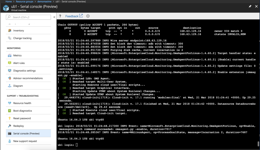Pin the ub1 blade to dashboard
The image size is (260, 150).
click(250, 6)
